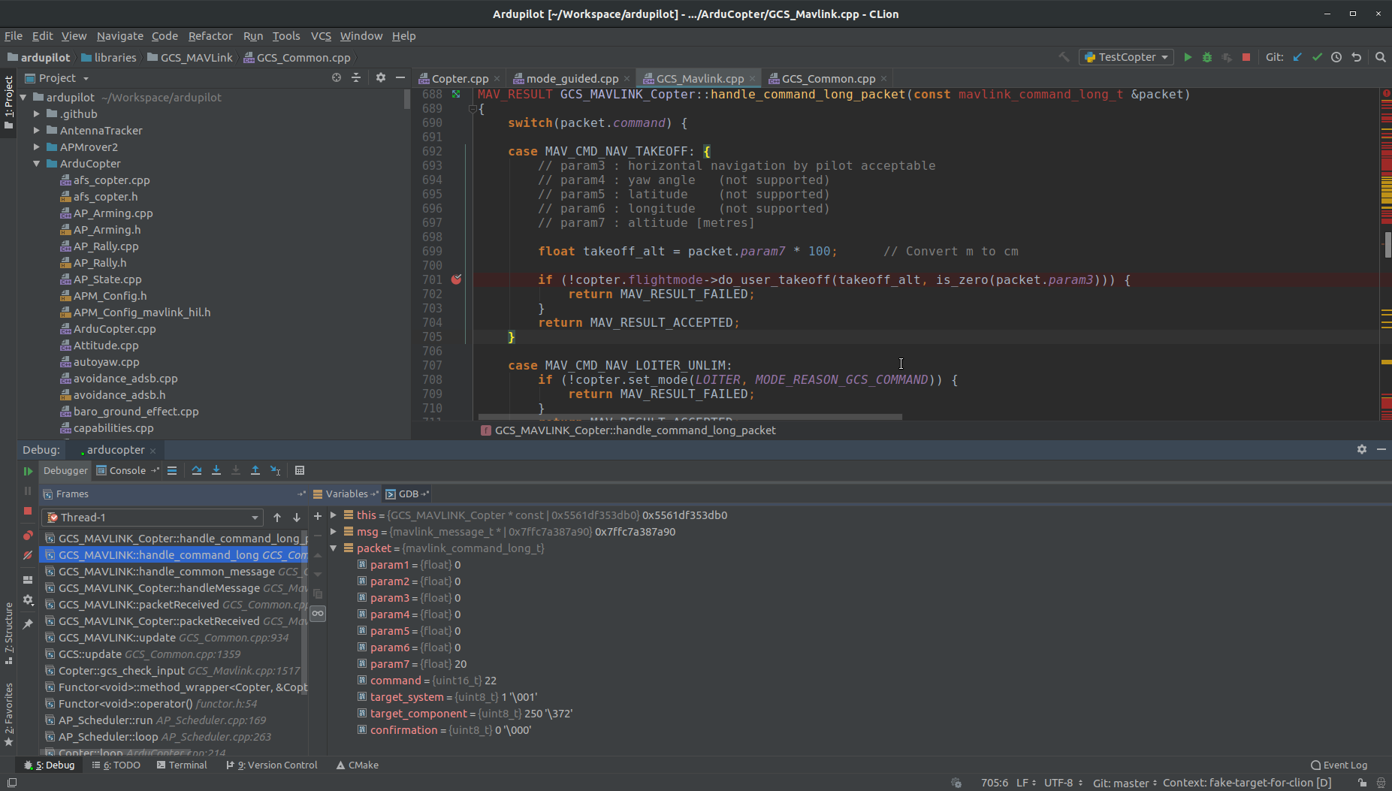Screen dimensions: 1392x791
Task: Toggle the breakpoint on line 701
Action: pos(456,279)
